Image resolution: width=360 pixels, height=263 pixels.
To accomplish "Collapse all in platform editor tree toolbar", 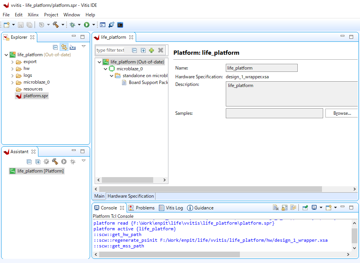I will [135, 51].
